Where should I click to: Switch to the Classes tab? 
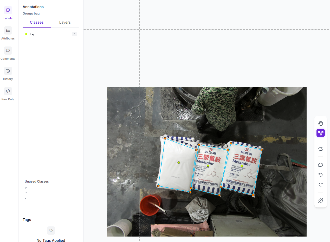click(37, 23)
